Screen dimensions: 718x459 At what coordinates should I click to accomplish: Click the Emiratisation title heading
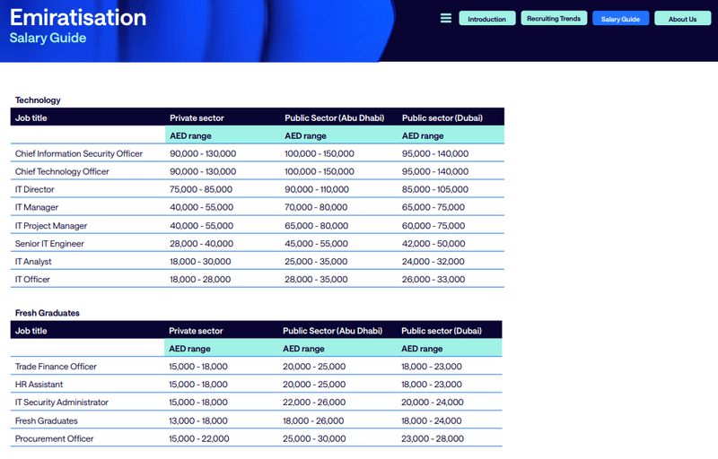pyautogui.click(x=78, y=17)
